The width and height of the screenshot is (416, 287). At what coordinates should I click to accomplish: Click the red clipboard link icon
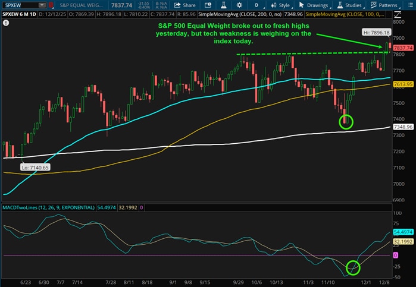(x=51, y=5)
